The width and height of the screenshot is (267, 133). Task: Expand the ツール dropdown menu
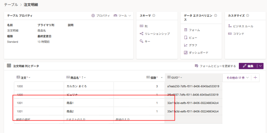pos(122,16)
